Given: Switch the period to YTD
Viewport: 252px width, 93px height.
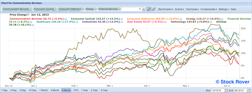Looking at the screenshot, I should pyautogui.click(x=76, y=90).
